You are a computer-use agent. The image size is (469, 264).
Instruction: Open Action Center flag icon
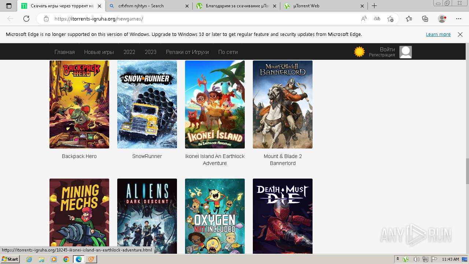434,259
